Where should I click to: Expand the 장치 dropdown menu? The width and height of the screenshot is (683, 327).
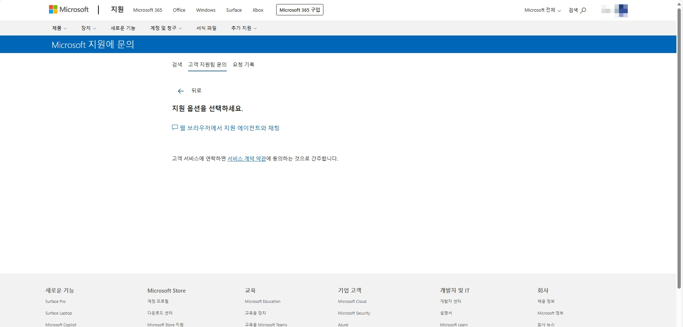[89, 28]
